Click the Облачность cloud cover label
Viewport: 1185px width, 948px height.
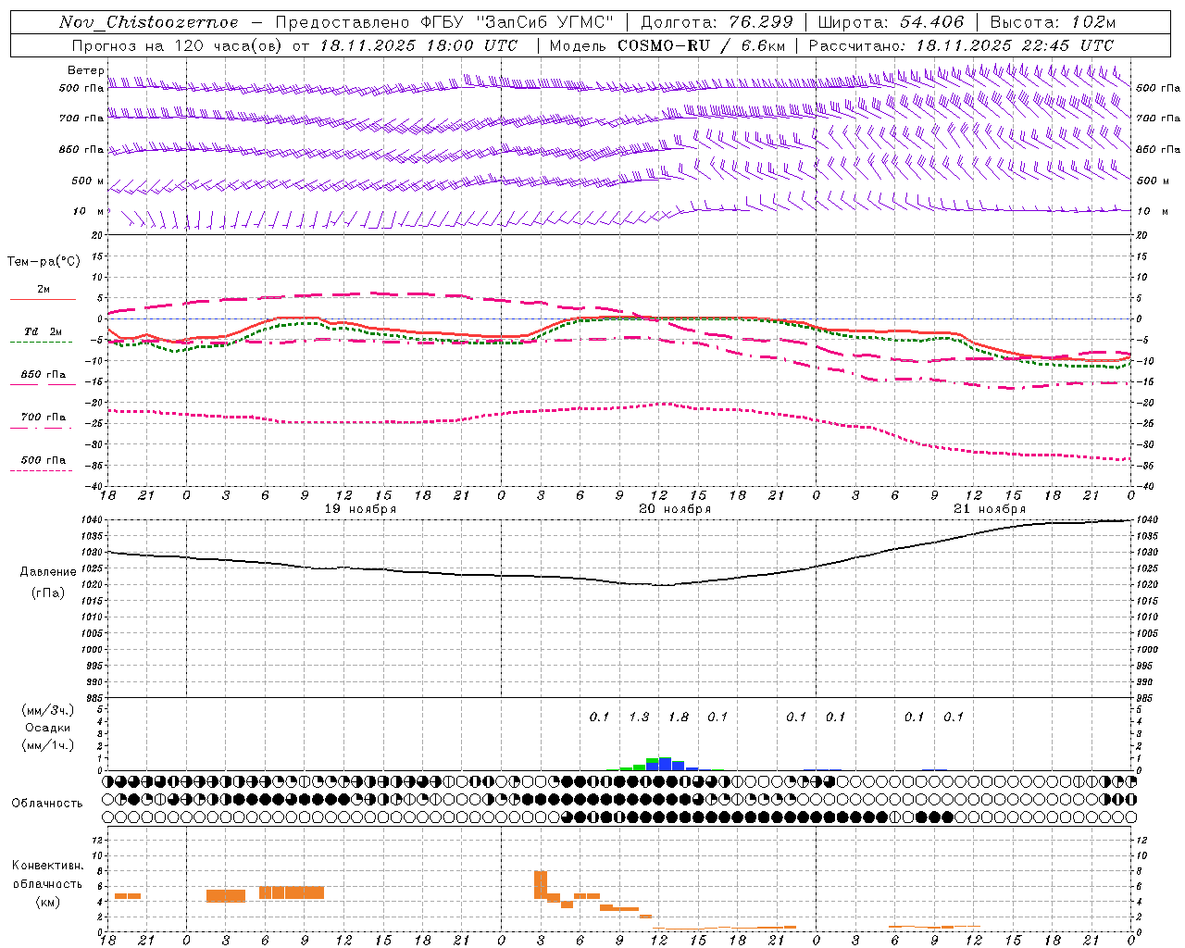(x=47, y=804)
